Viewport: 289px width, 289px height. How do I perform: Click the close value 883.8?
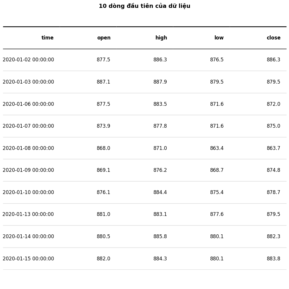pyautogui.click(x=273, y=259)
